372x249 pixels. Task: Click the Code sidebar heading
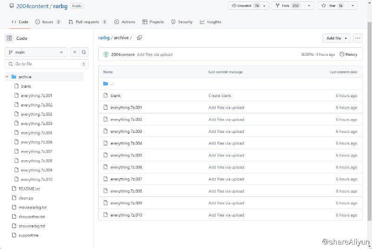click(x=22, y=38)
